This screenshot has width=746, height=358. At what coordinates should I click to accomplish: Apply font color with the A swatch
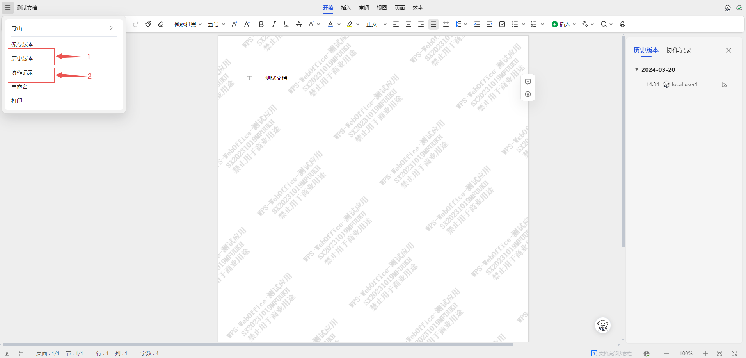coord(330,24)
